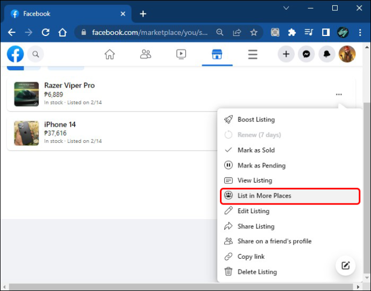The height and width of the screenshot is (291, 371).
Task: Share this page from address bar
Action: click(237, 32)
